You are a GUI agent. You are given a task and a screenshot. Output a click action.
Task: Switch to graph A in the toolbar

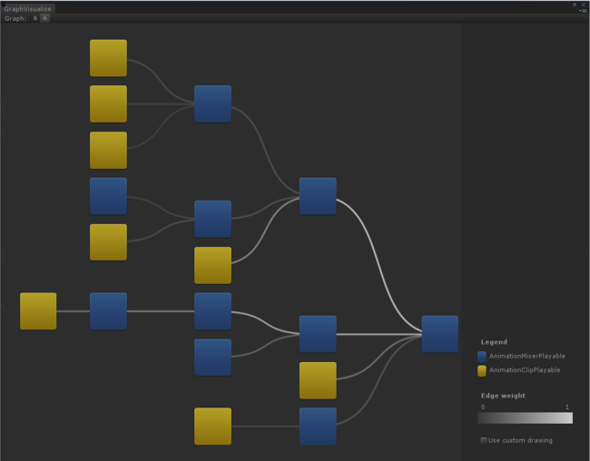[44, 18]
